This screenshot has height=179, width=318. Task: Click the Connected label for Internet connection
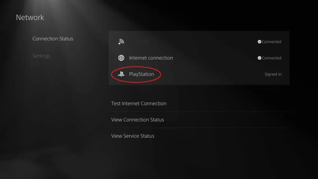tap(271, 58)
